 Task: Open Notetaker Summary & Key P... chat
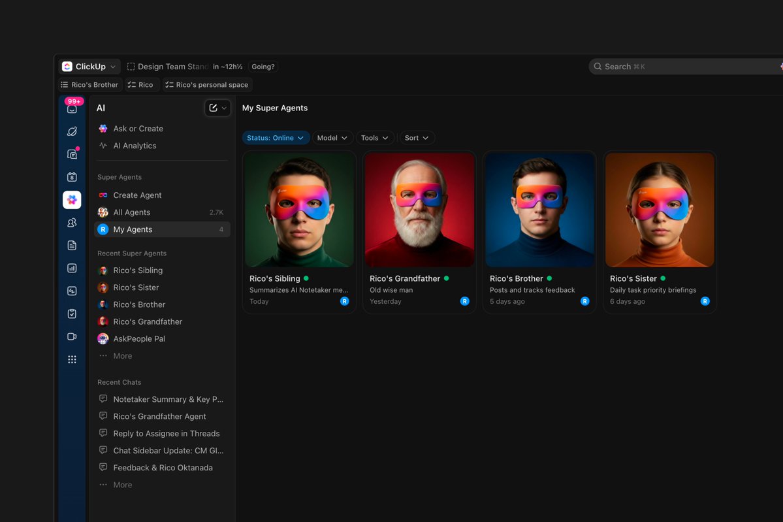click(163, 399)
